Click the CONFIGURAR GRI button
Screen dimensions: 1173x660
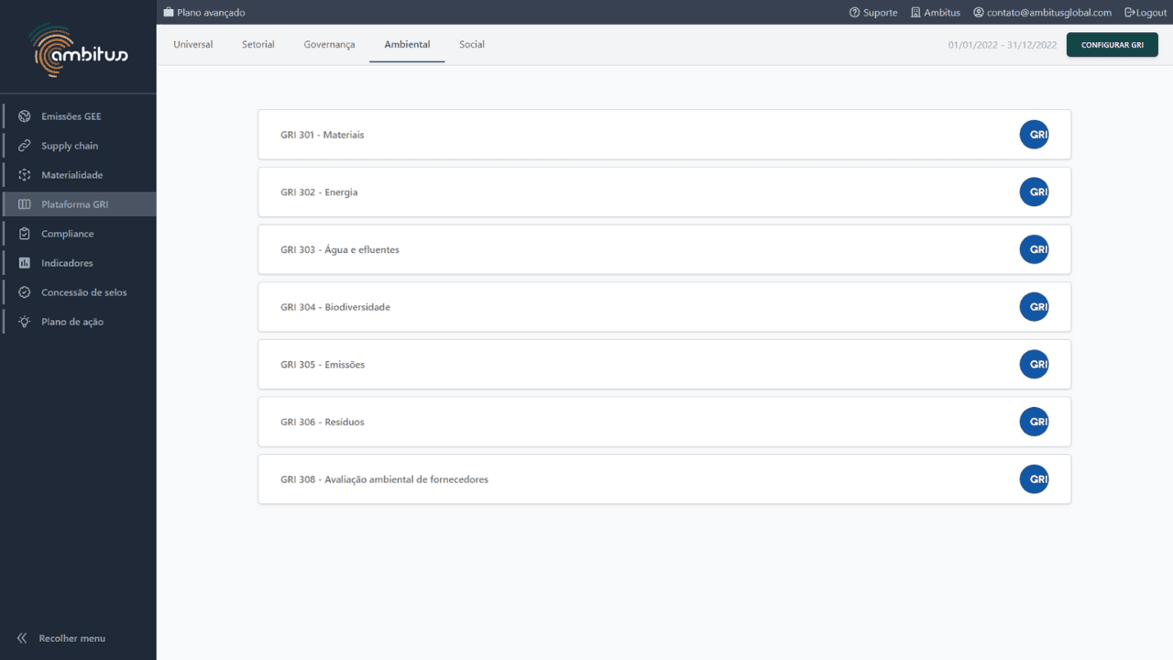tap(1113, 45)
